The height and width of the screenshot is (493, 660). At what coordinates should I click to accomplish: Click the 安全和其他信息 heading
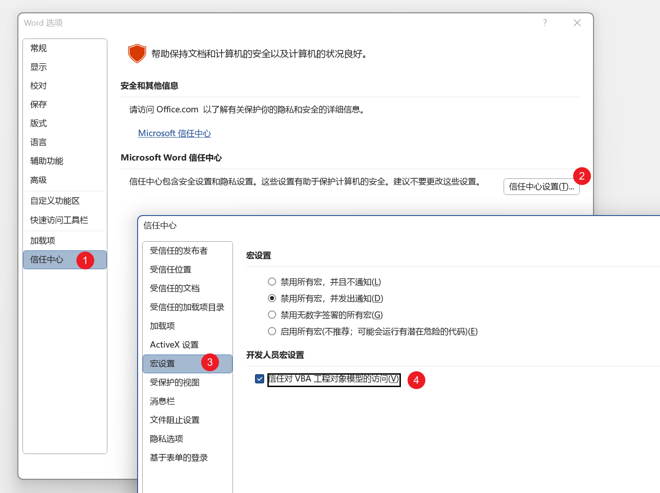pos(149,86)
